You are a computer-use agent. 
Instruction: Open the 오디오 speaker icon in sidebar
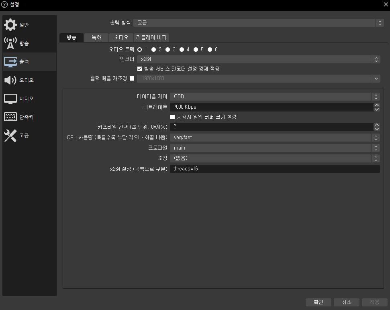10,80
